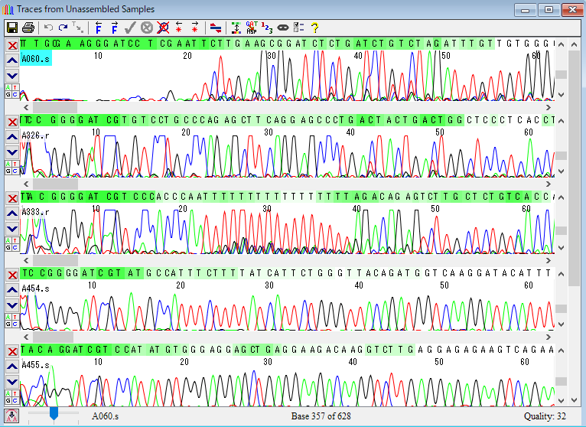This screenshot has height=427, width=586.
Task: Click the Save floppy disk icon
Action: pos(12,28)
